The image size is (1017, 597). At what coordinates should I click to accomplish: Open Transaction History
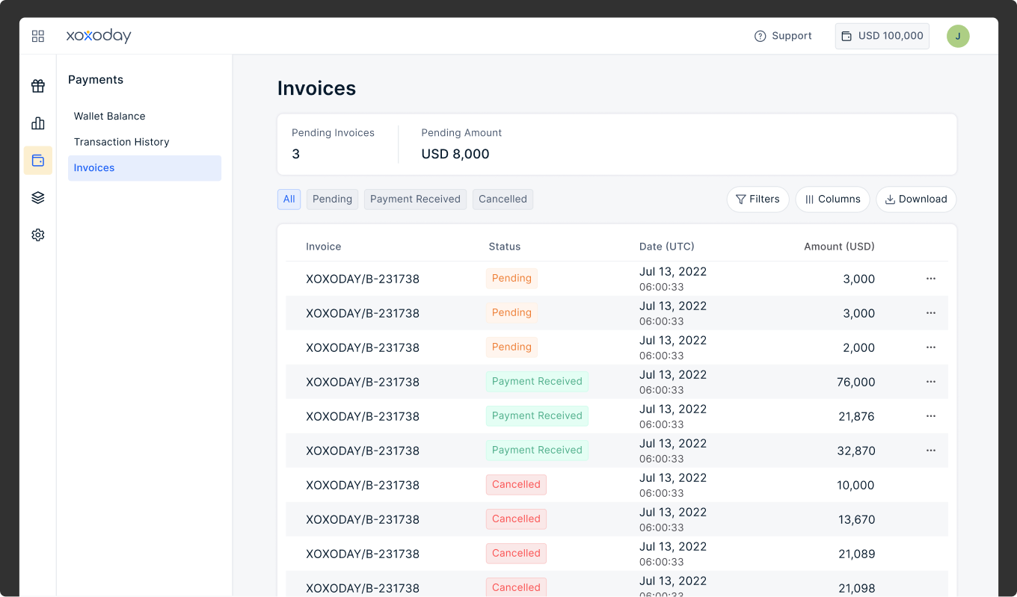tap(122, 142)
